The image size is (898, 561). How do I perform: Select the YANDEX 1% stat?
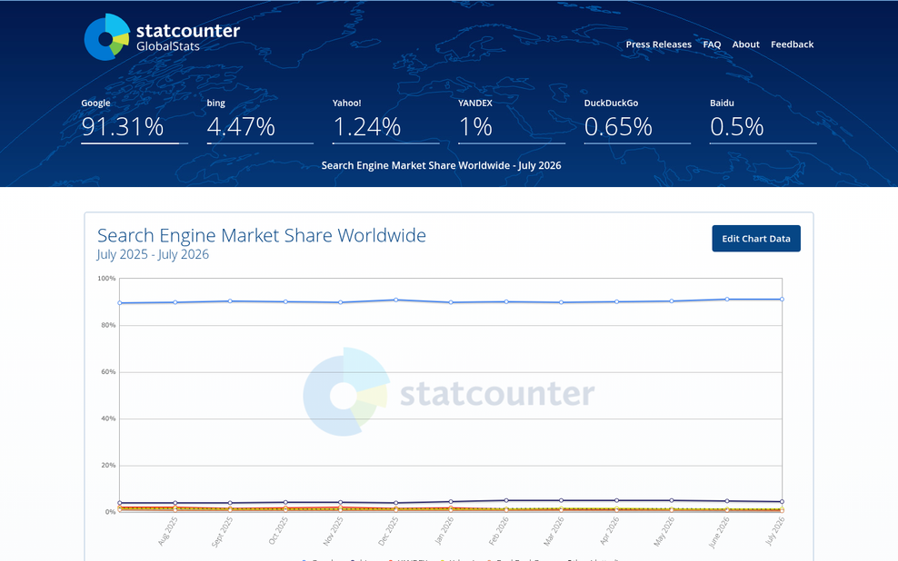[512, 121]
